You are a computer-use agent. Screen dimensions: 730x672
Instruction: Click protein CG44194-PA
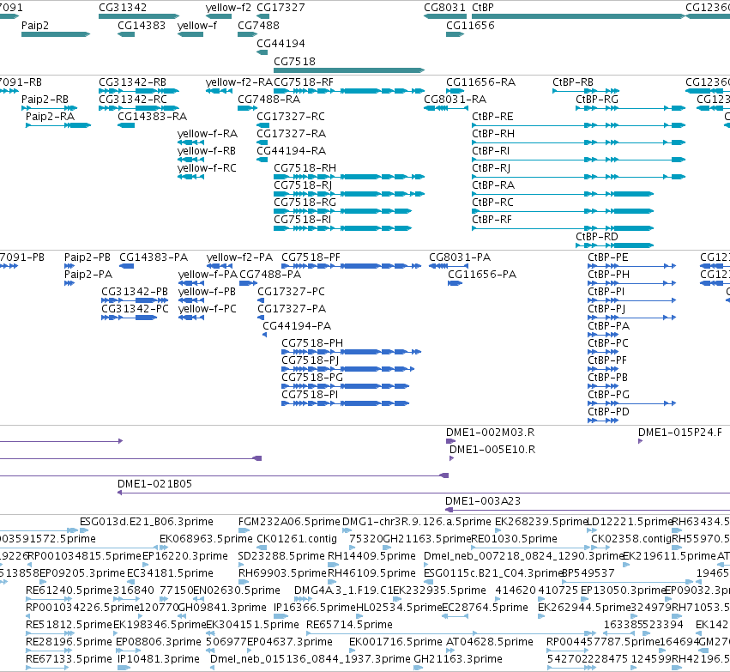tap(265, 335)
